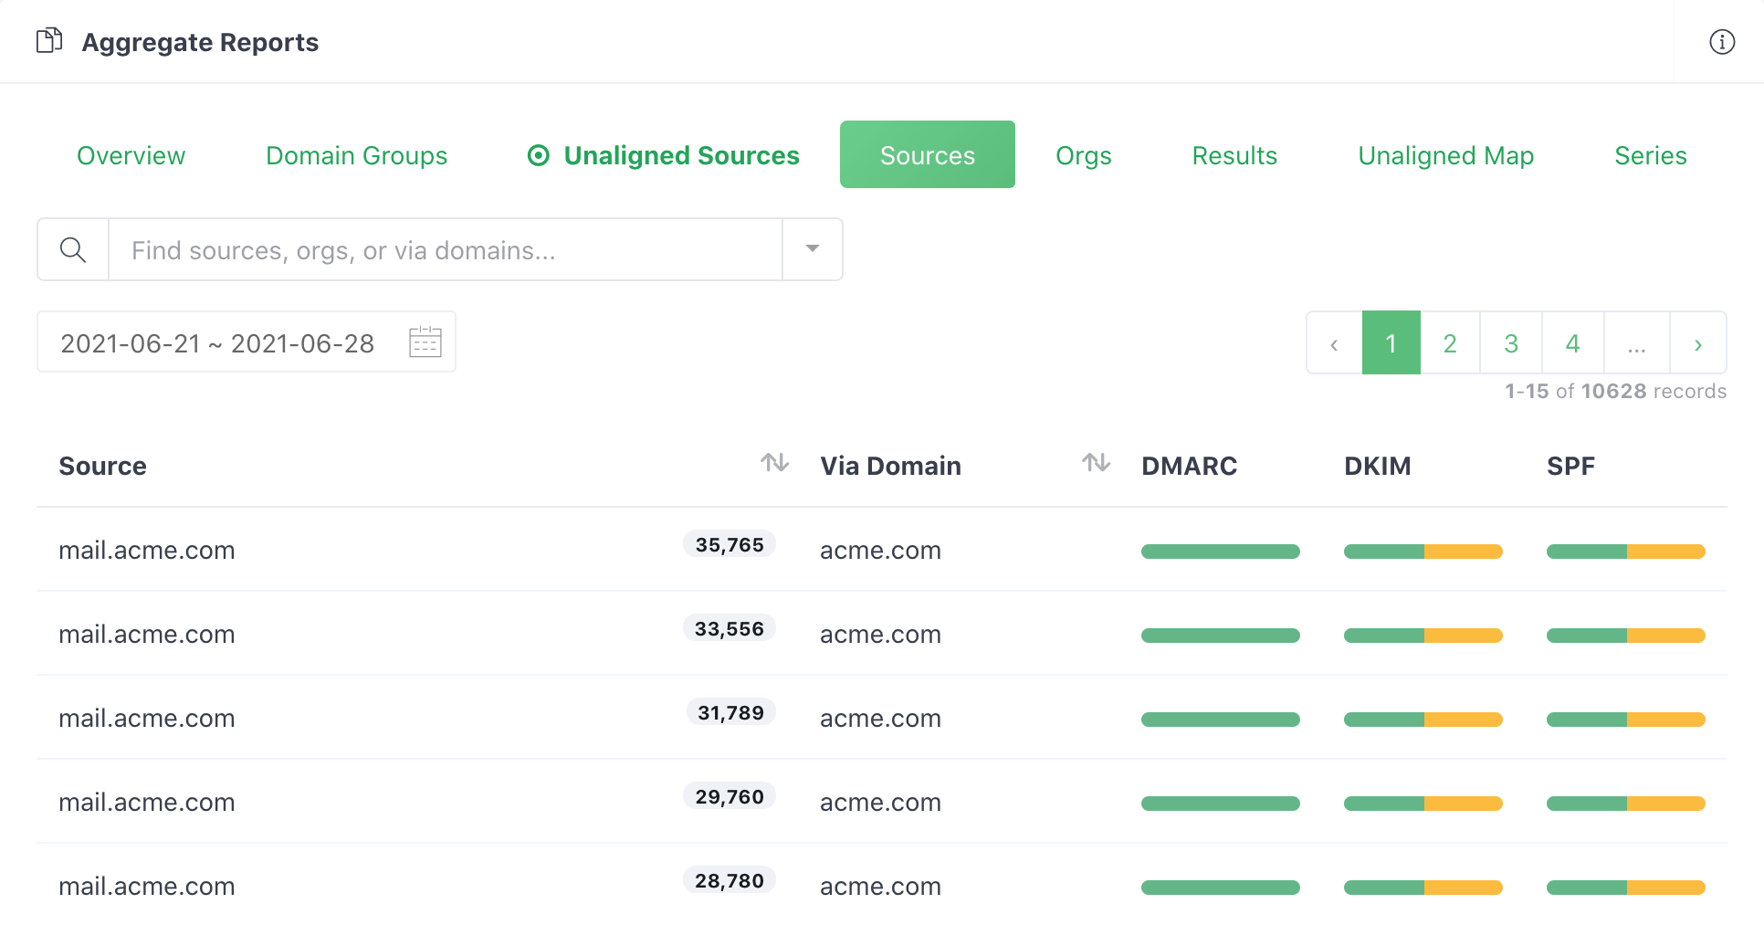Viewport: 1764px width, 925px height.
Task: Click SPF bar in 28,780 row
Action: pyautogui.click(x=1626, y=888)
